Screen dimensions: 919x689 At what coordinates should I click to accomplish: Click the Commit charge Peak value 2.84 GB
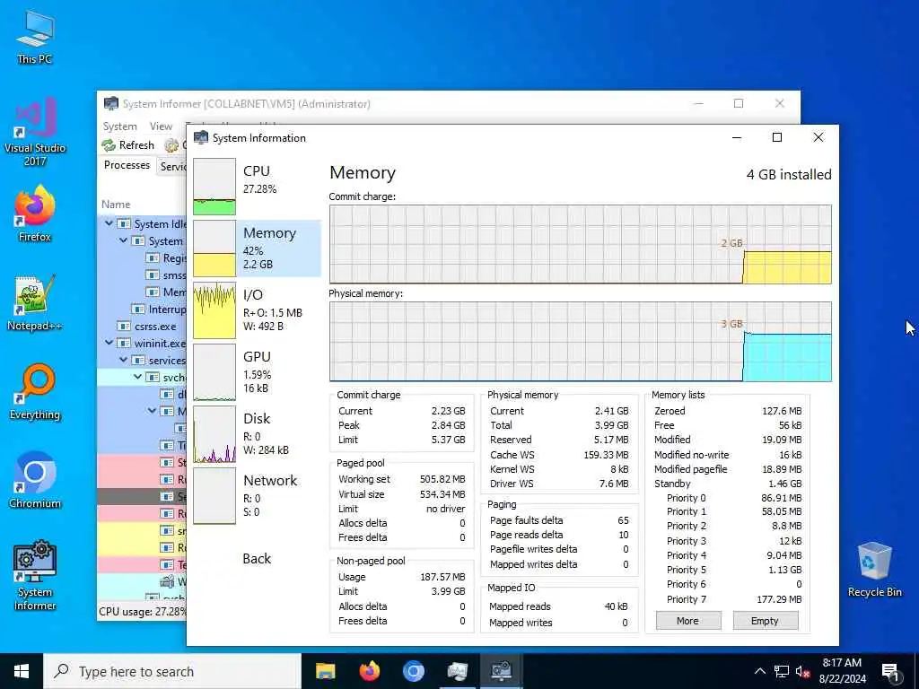[x=449, y=424]
